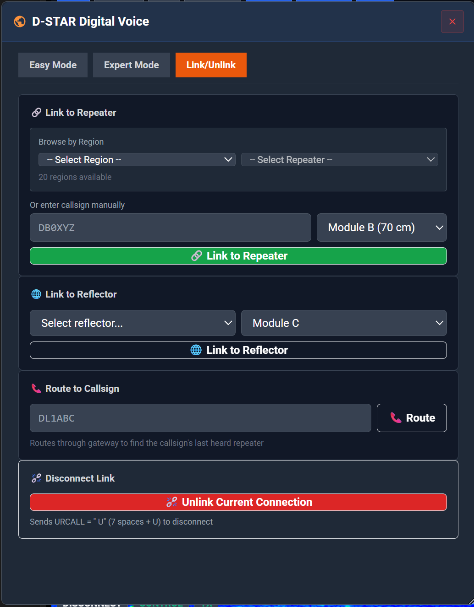
Task: Open the Select Repeater dropdown
Action: [x=339, y=159]
